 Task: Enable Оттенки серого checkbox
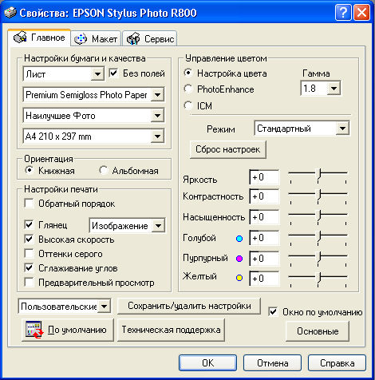[x=29, y=253]
